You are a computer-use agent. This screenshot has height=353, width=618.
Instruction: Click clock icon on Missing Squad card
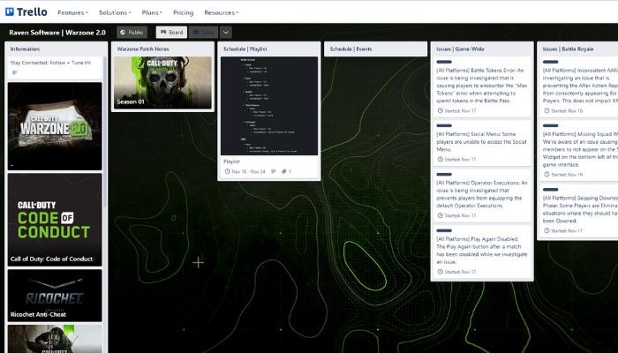[546, 174]
